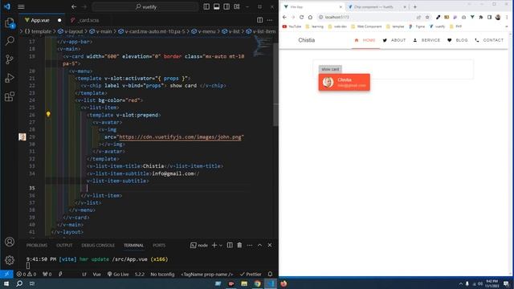
Task: Go to browser home page
Action: click(310, 17)
